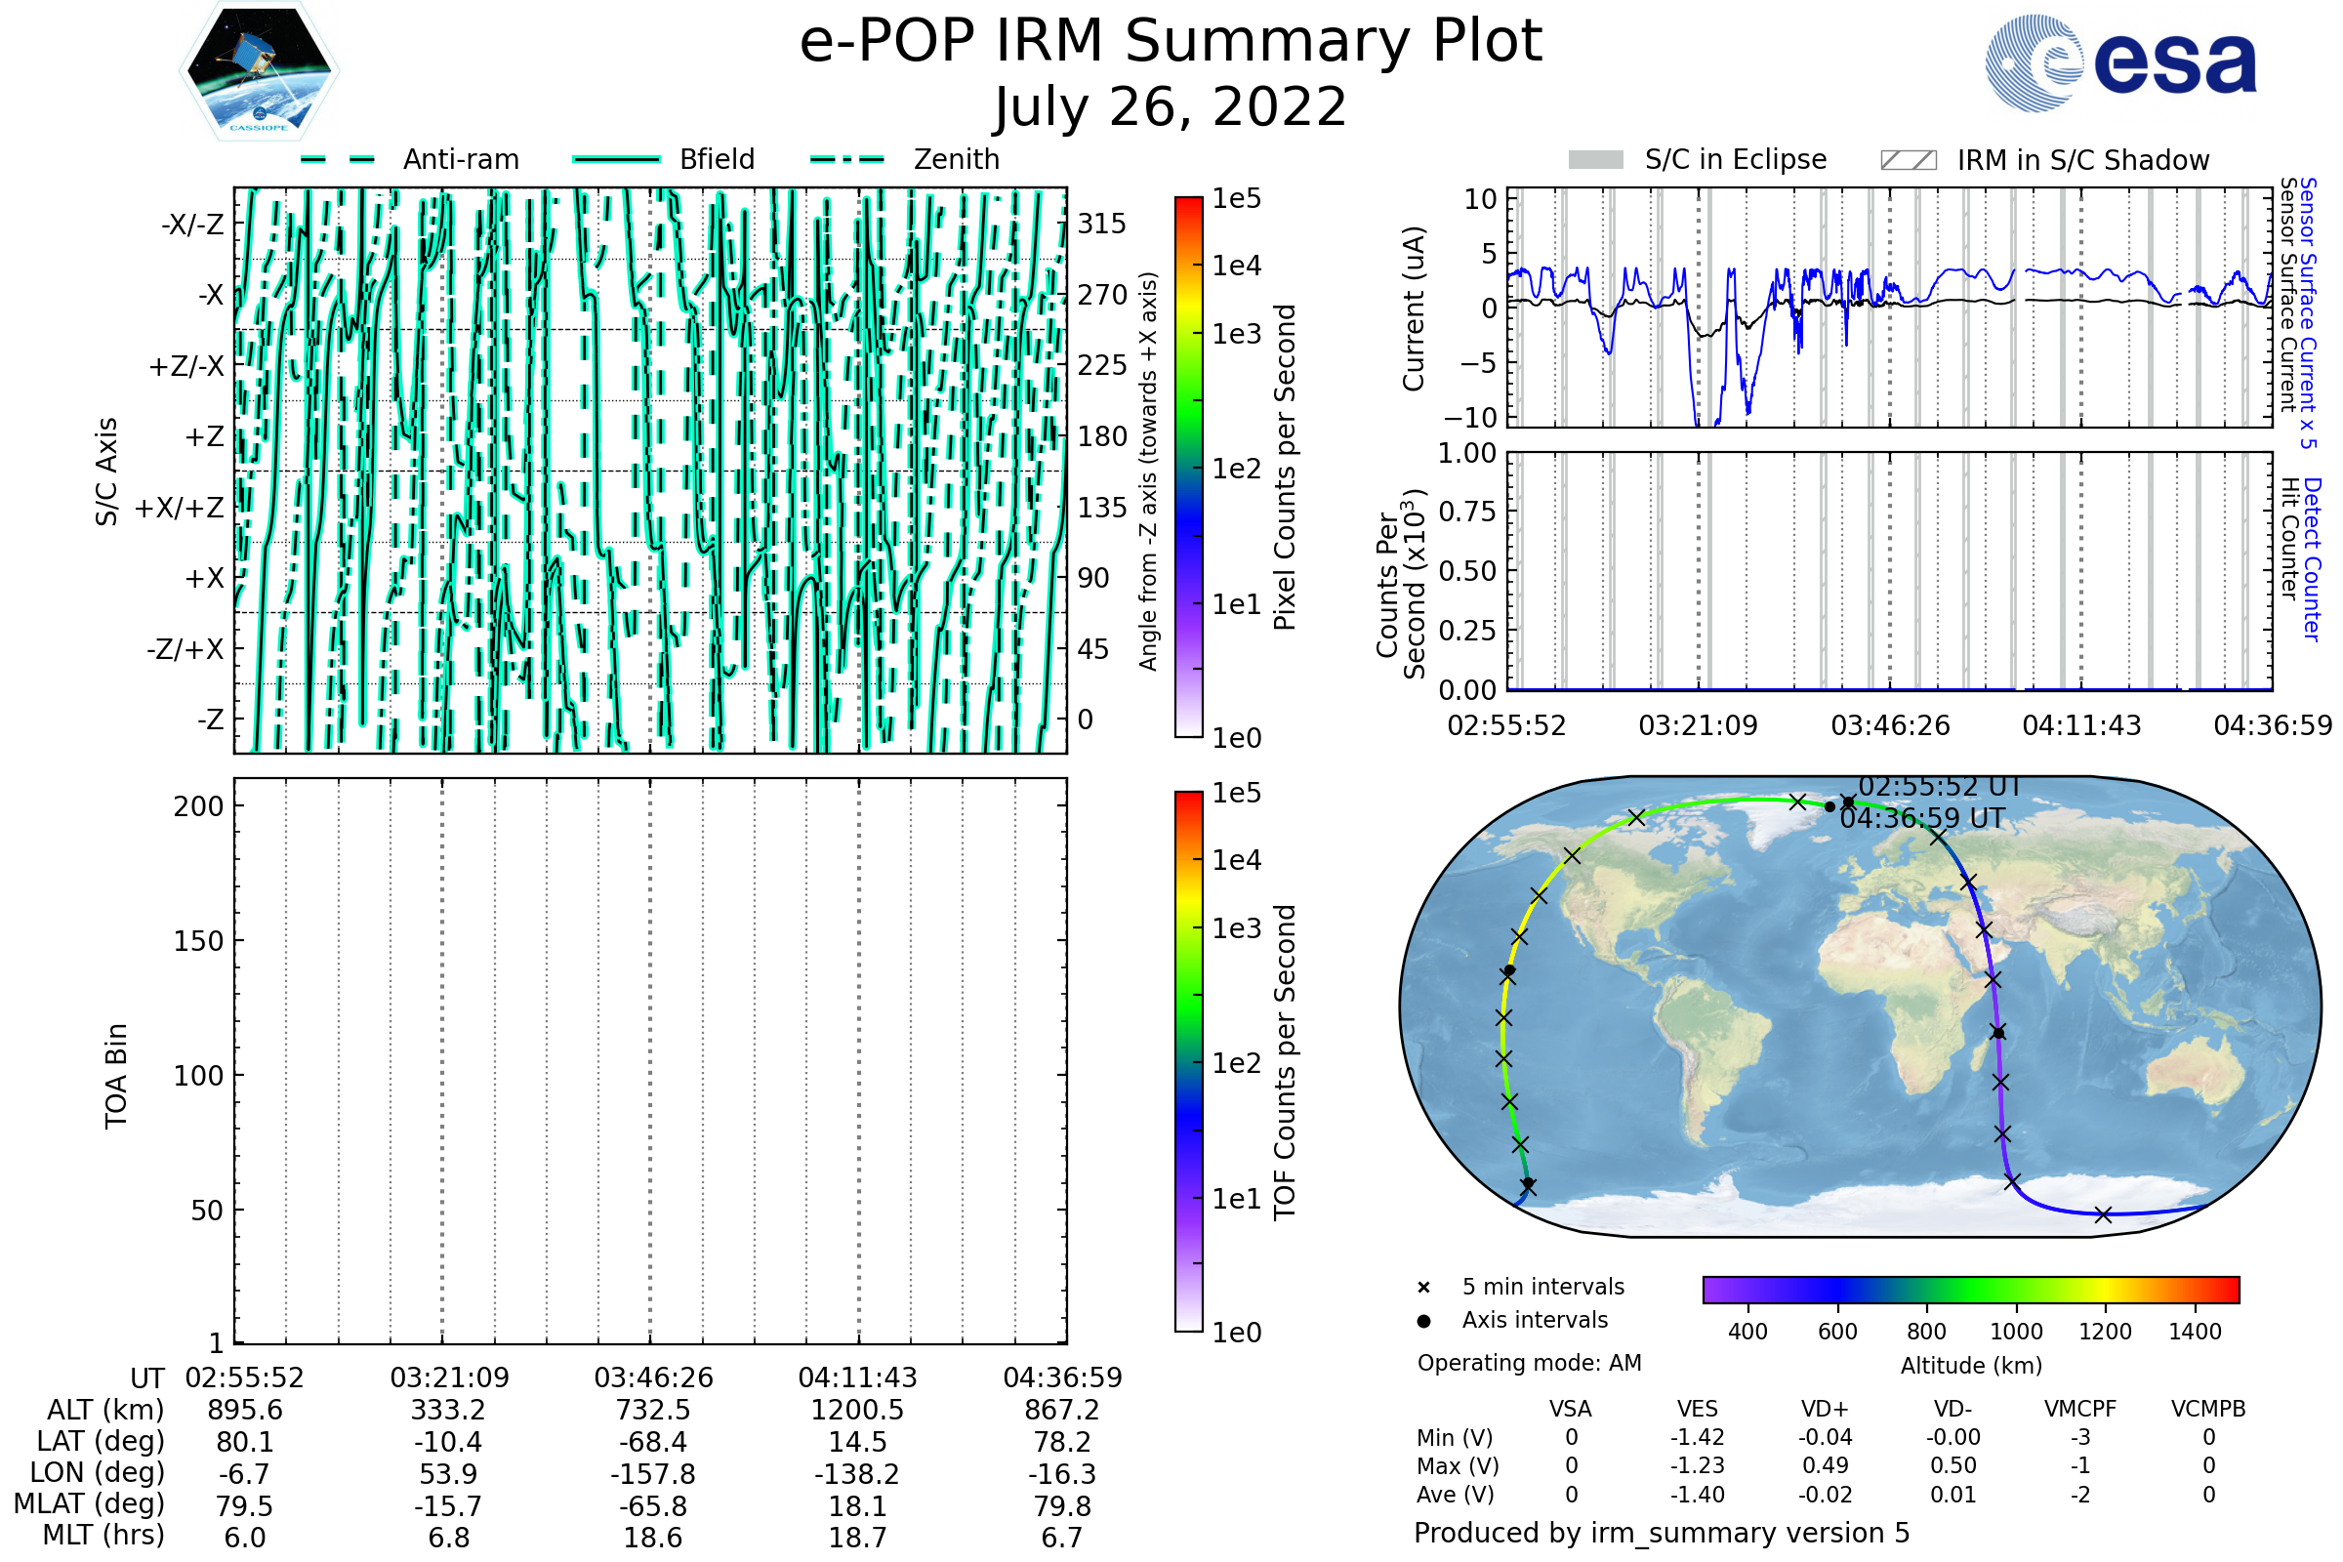Click the Bfield solid line legend sample
The width and height of the screenshot is (2343, 1562).
click(617, 159)
